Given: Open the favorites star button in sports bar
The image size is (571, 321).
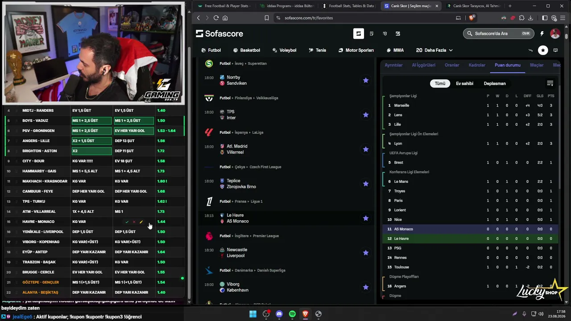Looking at the screenshot, I should point(543,50).
